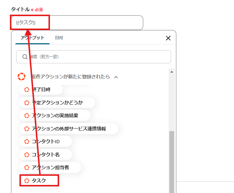Select the 終了日時 output chip
The width and height of the screenshot is (234, 193).
(41, 90)
